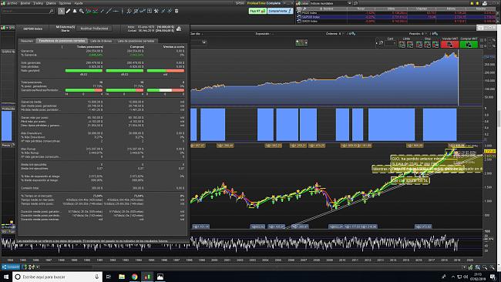
Task: Open the alert bell tool
Action: [75, 12]
